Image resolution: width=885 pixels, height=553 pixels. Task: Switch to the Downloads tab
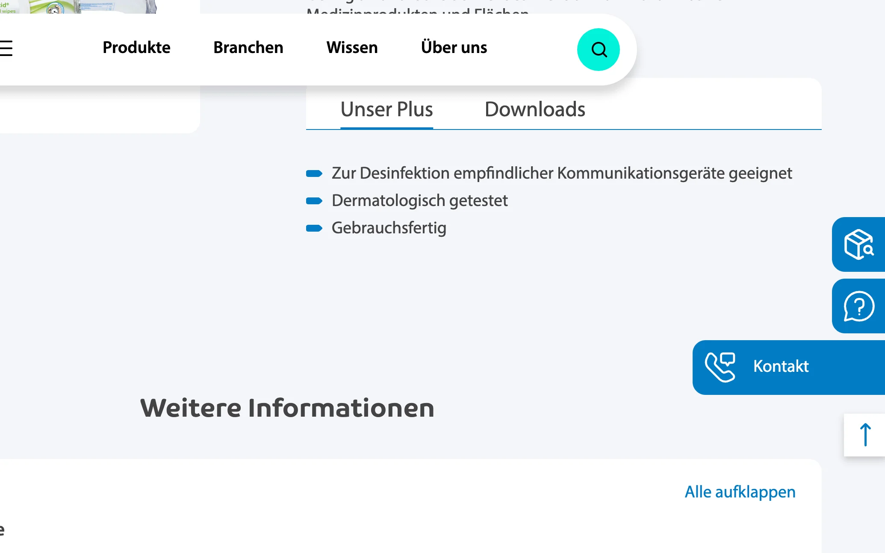[x=535, y=109]
